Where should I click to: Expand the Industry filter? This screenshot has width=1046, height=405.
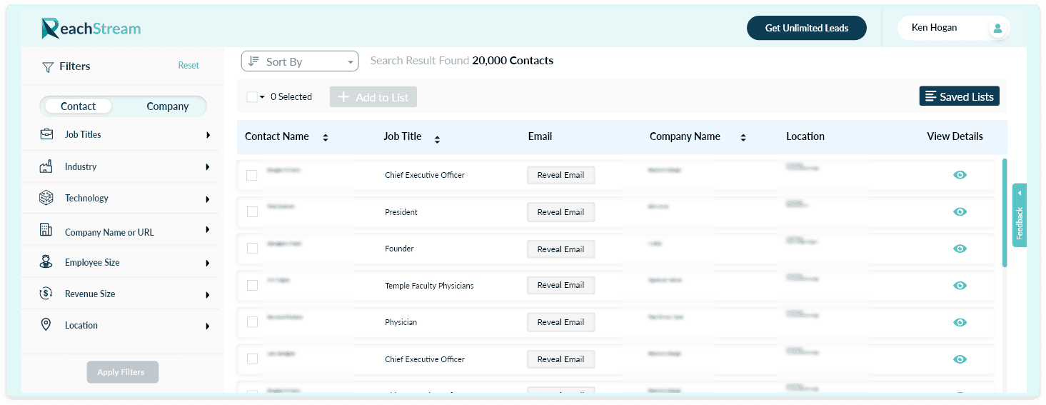[x=208, y=166]
